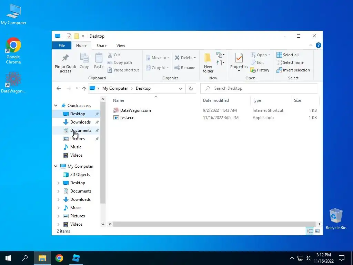This screenshot has width=353, height=265.
Task: Go up one folder level
Action: [x=84, y=88]
